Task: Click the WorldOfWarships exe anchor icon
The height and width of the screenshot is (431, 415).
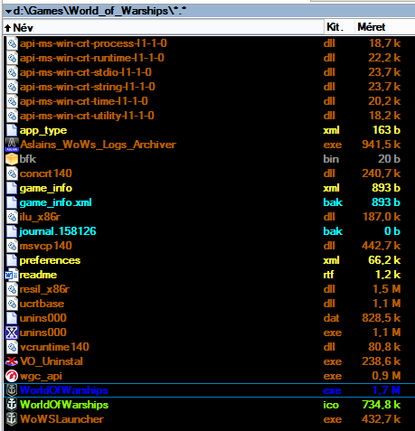Action: [x=12, y=390]
